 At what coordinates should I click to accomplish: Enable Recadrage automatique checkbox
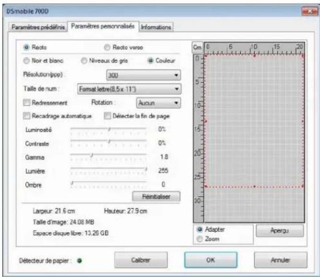[x=27, y=116]
